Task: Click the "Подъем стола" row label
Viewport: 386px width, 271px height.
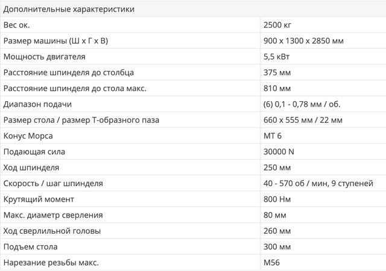Action: (x=33, y=246)
